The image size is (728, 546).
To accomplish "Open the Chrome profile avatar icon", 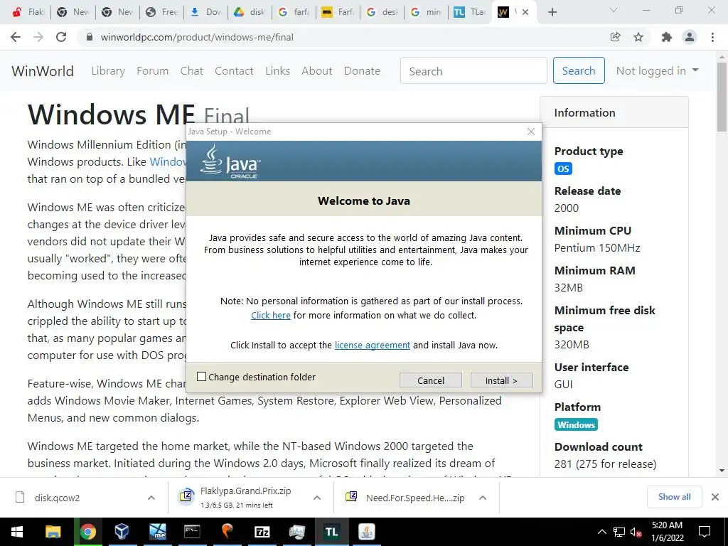I will (x=690, y=37).
